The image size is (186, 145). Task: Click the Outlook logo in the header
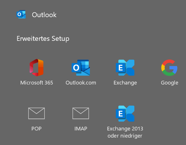click(x=21, y=14)
